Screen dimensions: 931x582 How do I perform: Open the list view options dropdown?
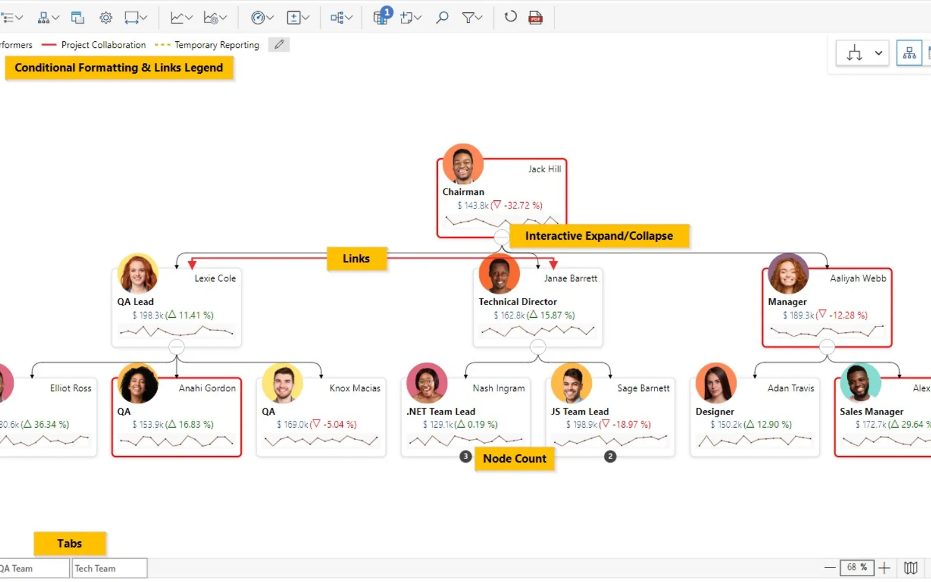click(x=12, y=17)
